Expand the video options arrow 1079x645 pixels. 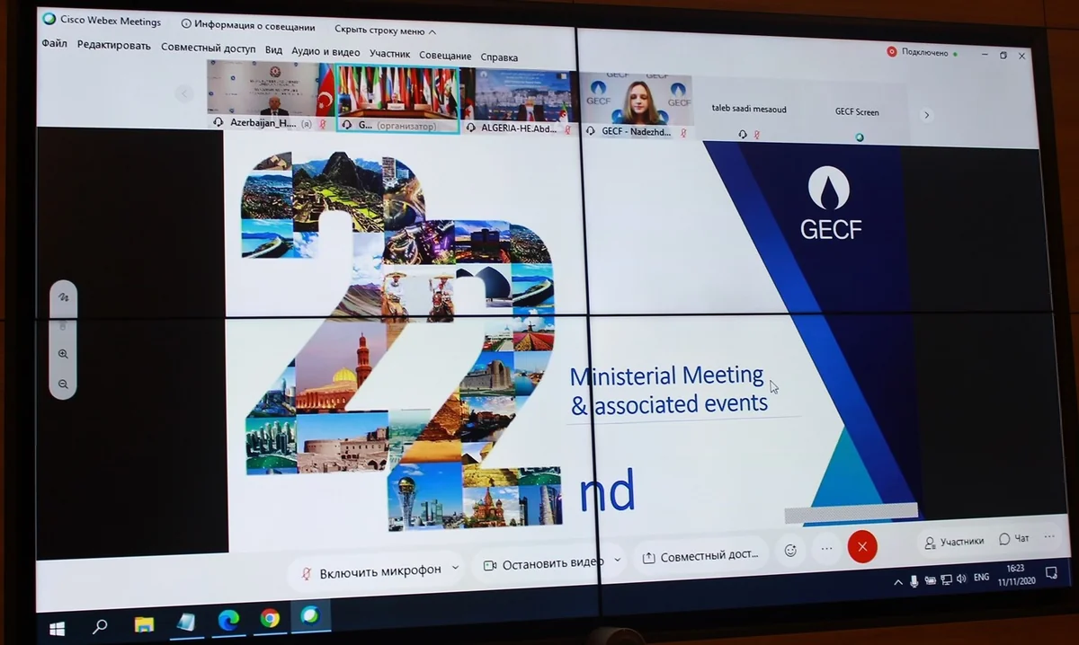coord(617,560)
